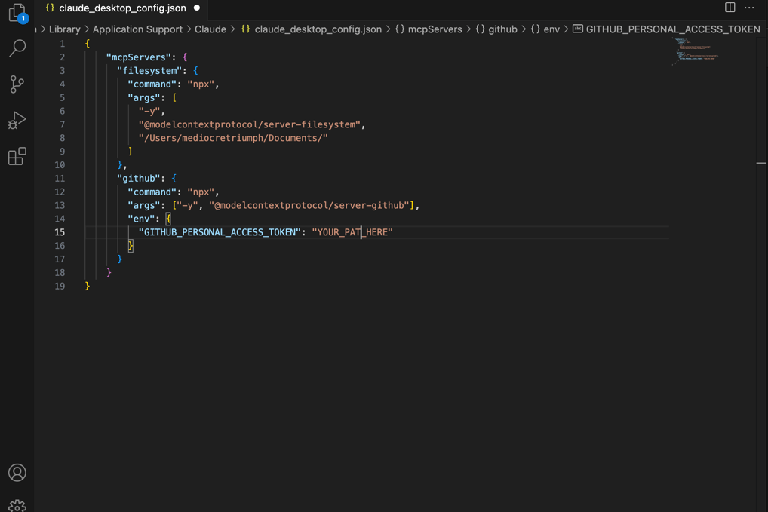
Task: Click the "-y" string on line 6
Action: [149, 111]
